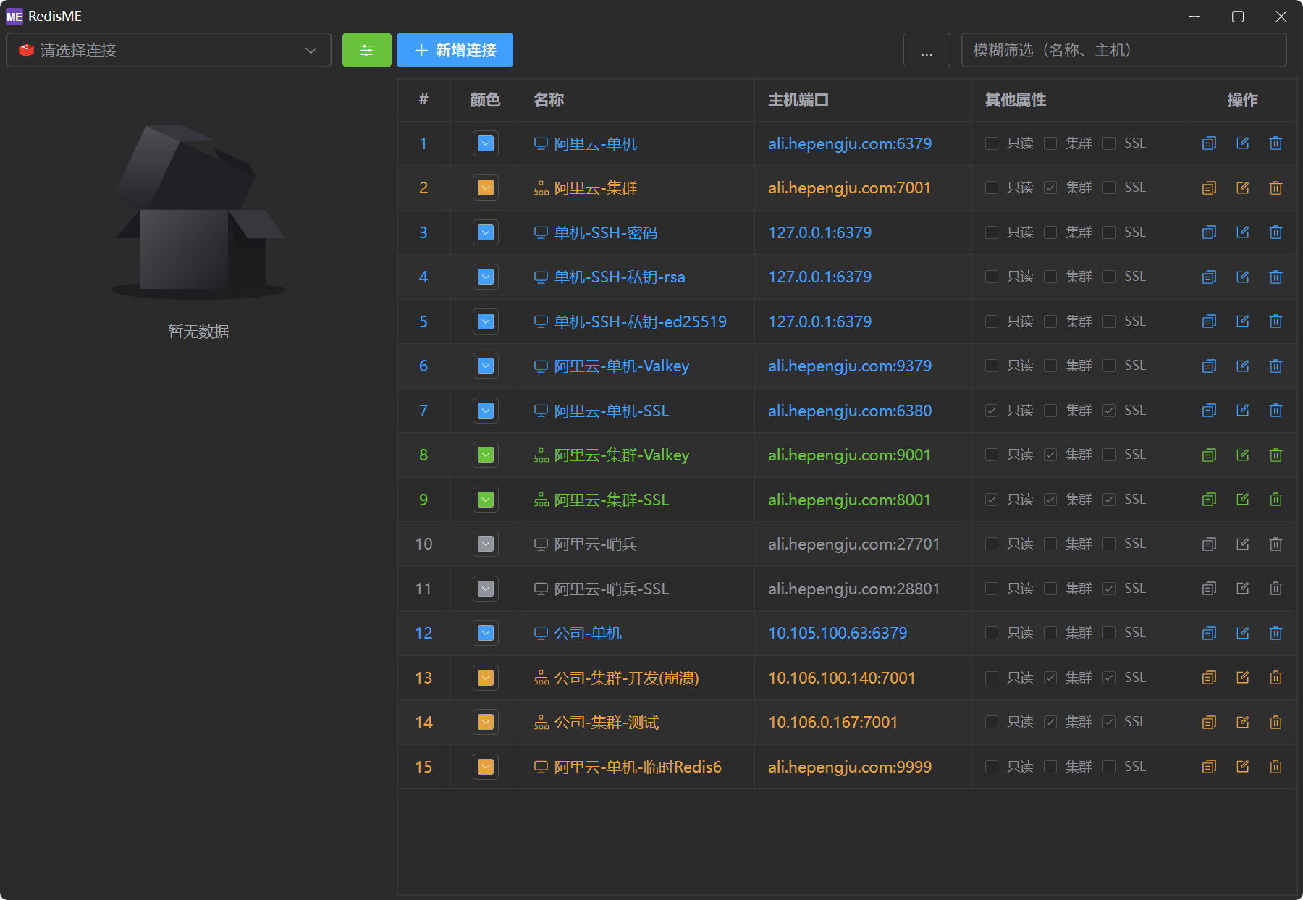
Task: Edit the 阿里云-哨兵-SSL connection
Action: [x=1242, y=589]
